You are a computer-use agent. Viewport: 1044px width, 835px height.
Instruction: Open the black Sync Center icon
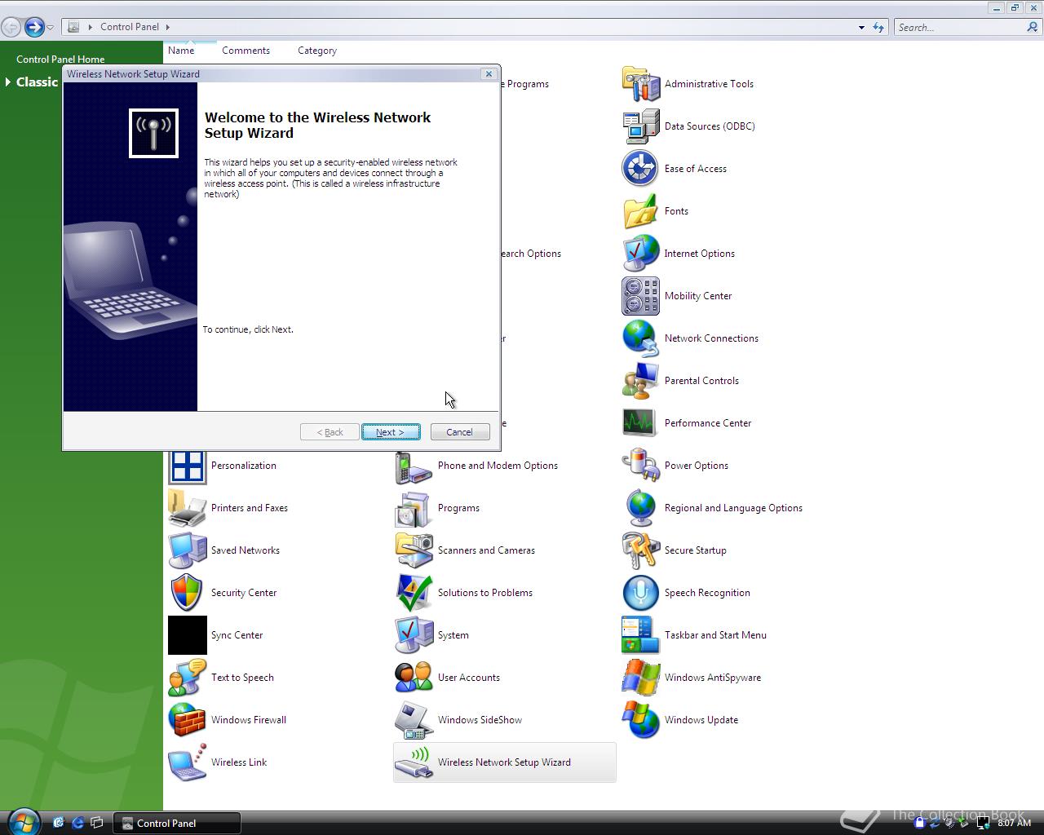[x=187, y=635]
